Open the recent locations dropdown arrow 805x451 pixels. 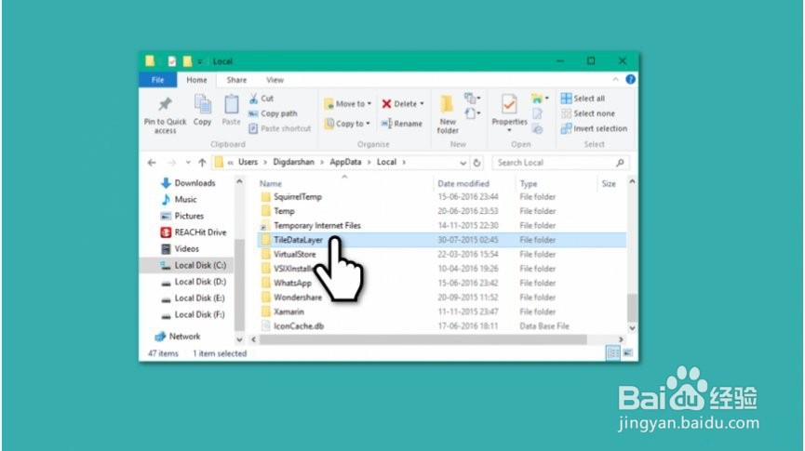click(188, 163)
